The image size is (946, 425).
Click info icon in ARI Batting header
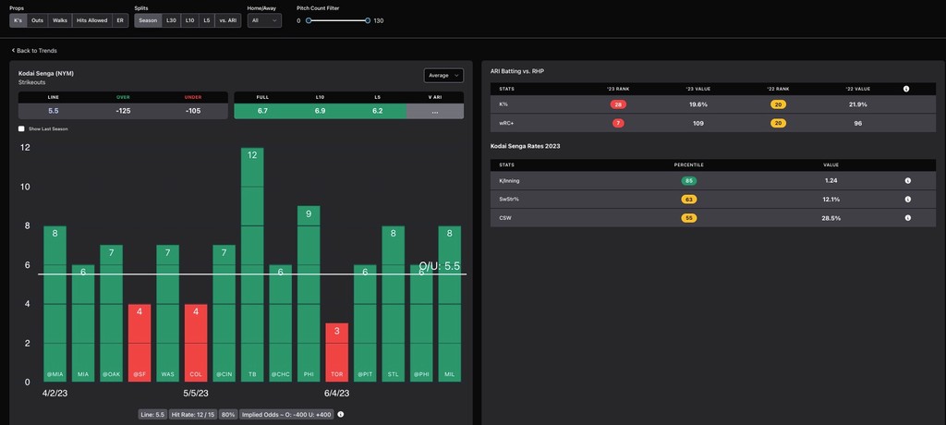tap(906, 89)
